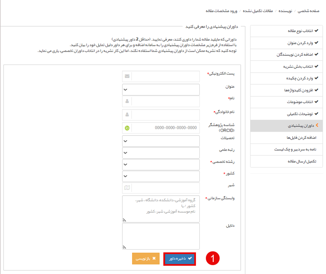Image resolution: width=326 pixels, height=274 pixels.
Task: Click the person icon beside first name field
Action: click(x=127, y=101)
